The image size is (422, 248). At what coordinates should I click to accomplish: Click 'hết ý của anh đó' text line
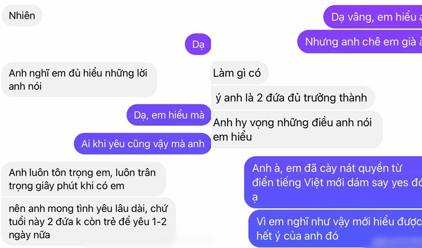(297, 236)
